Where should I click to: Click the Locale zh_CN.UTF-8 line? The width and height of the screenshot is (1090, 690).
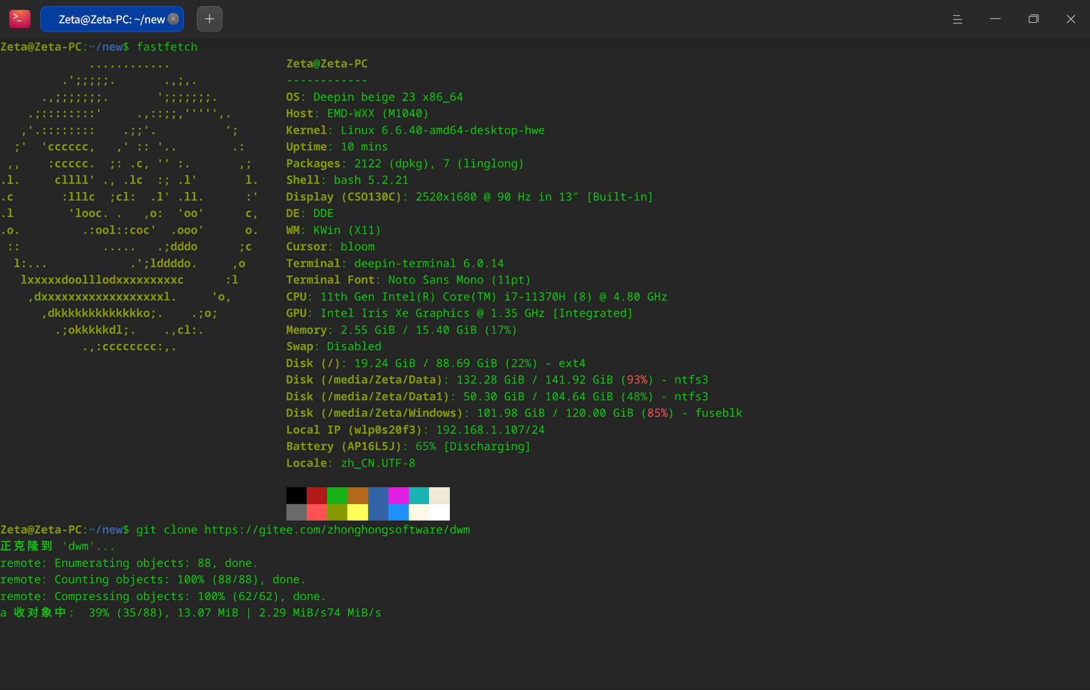[x=350, y=463]
